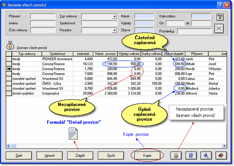Click the money bag icon
Screen dimensions: 234x166
click(10, 47)
